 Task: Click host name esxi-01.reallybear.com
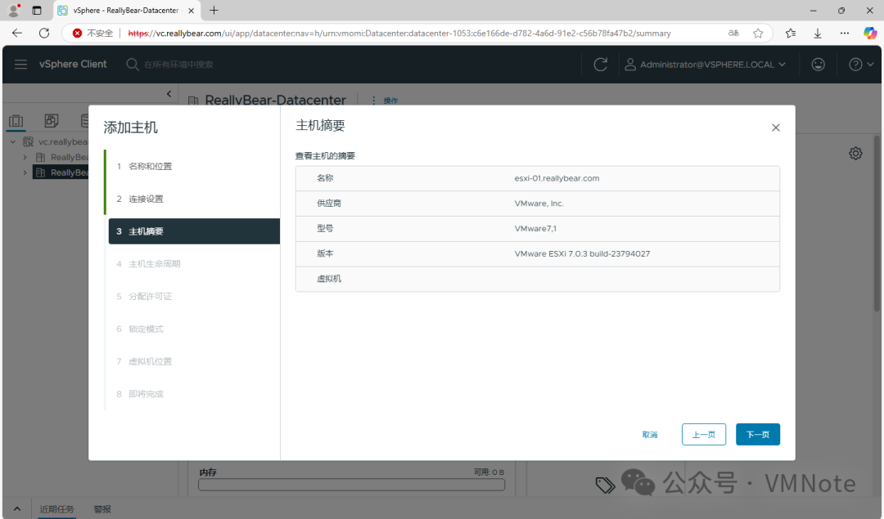click(x=557, y=178)
